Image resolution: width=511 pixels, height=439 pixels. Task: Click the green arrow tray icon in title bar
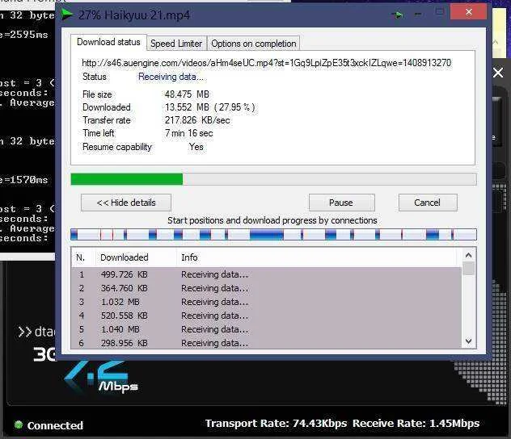coord(398,15)
